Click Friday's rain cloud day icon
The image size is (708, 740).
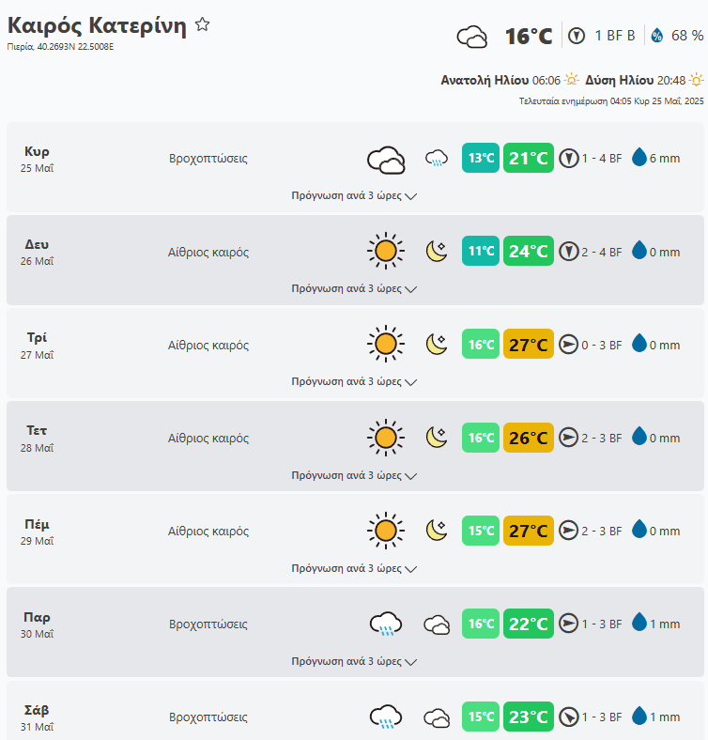tap(385, 624)
